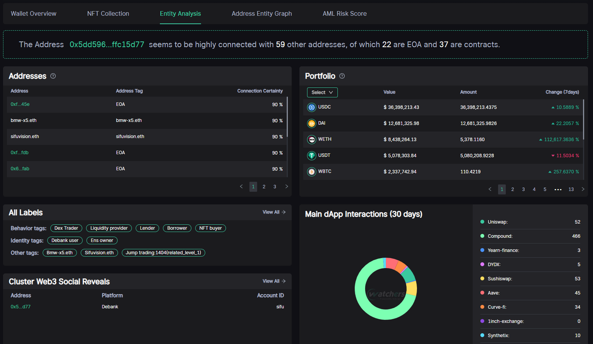The height and width of the screenshot is (344, 593).
Task: Switch to the AML Risk Score tab
Action: coord(344,14)
